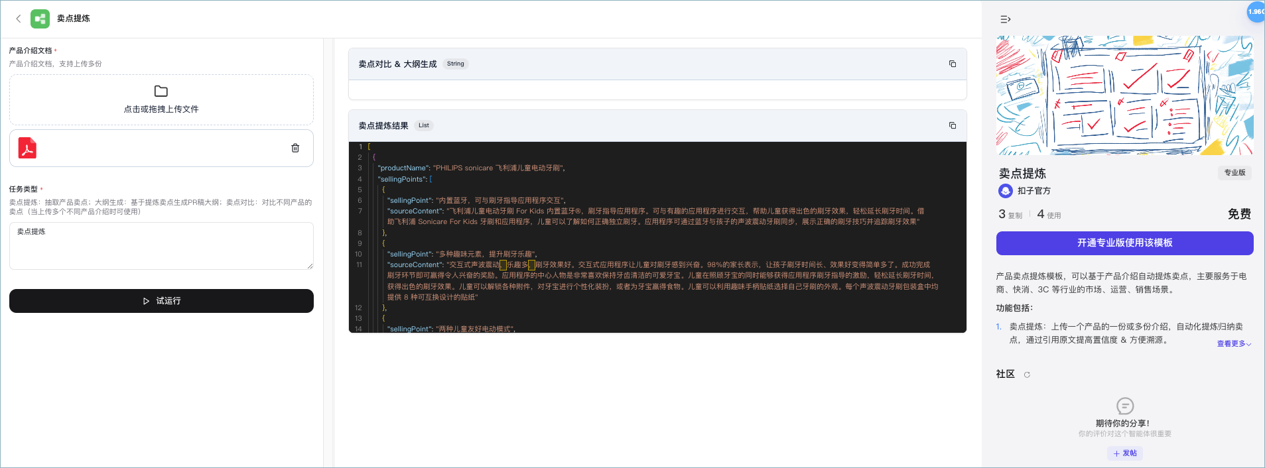Image resolution: width=1265 pixels, height=468 pixels.
Task: Click the 点击或拖拽上传文件 upload area
Action: [x=161, y=100]
